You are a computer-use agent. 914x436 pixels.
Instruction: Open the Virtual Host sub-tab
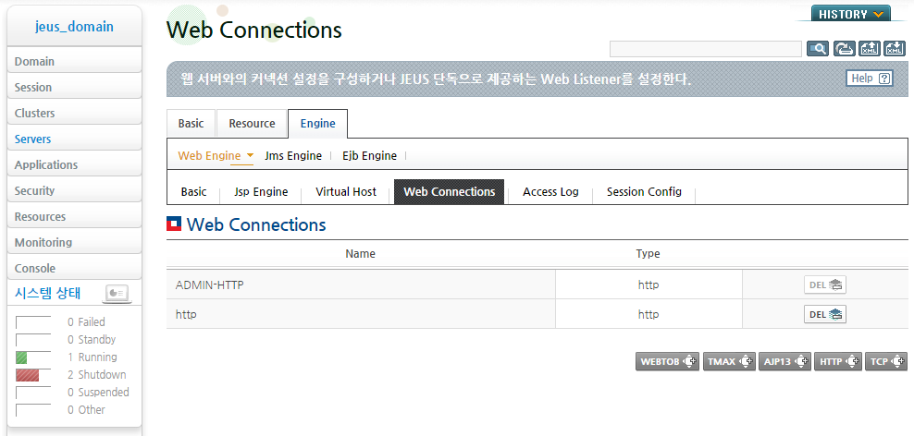346,191
